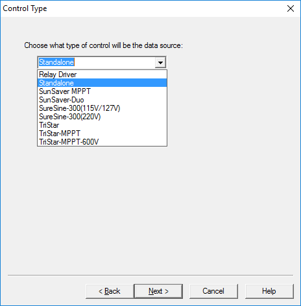Click the combo box dropdown arrow
This screenshot has height=306, width=301.
click(160, 62)
